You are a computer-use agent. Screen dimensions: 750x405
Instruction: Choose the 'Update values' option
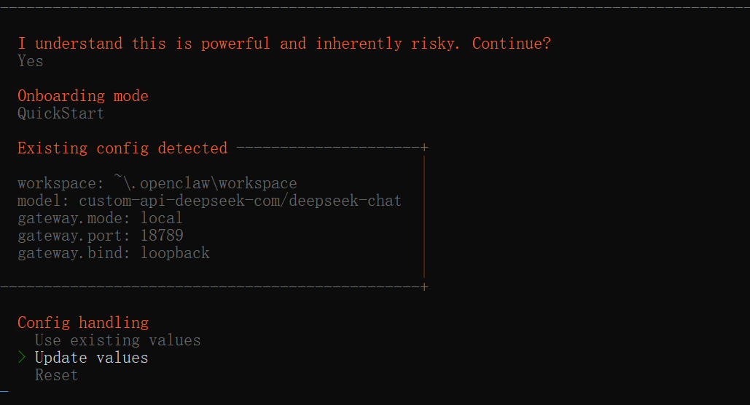[x=91, y=358]
